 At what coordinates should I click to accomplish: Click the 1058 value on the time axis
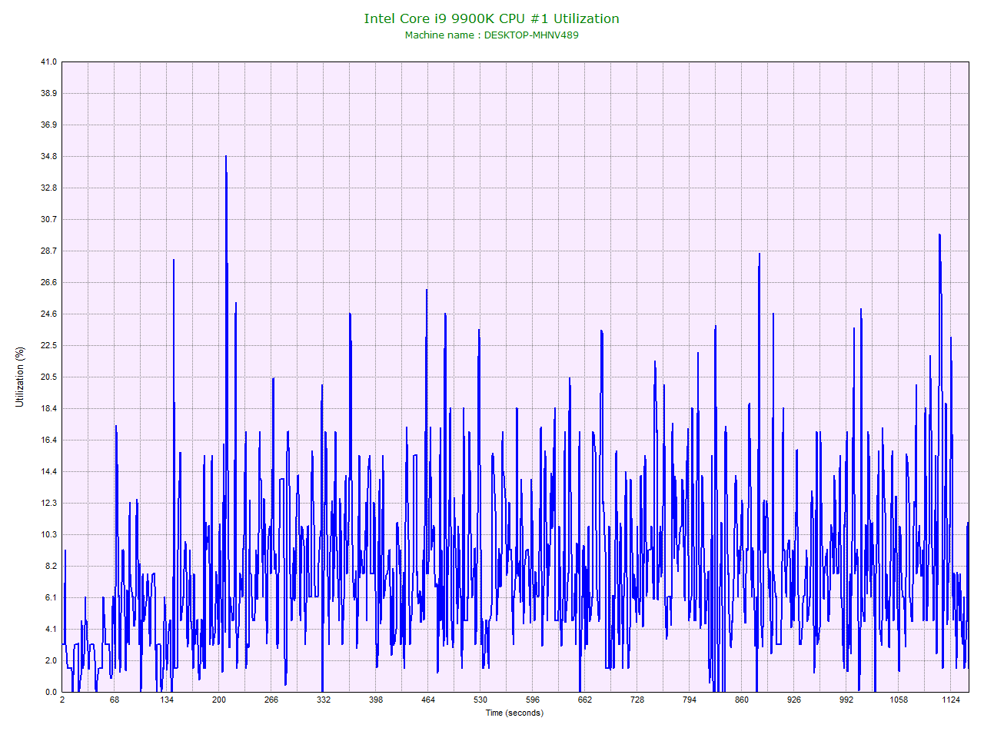click(899, 700)
